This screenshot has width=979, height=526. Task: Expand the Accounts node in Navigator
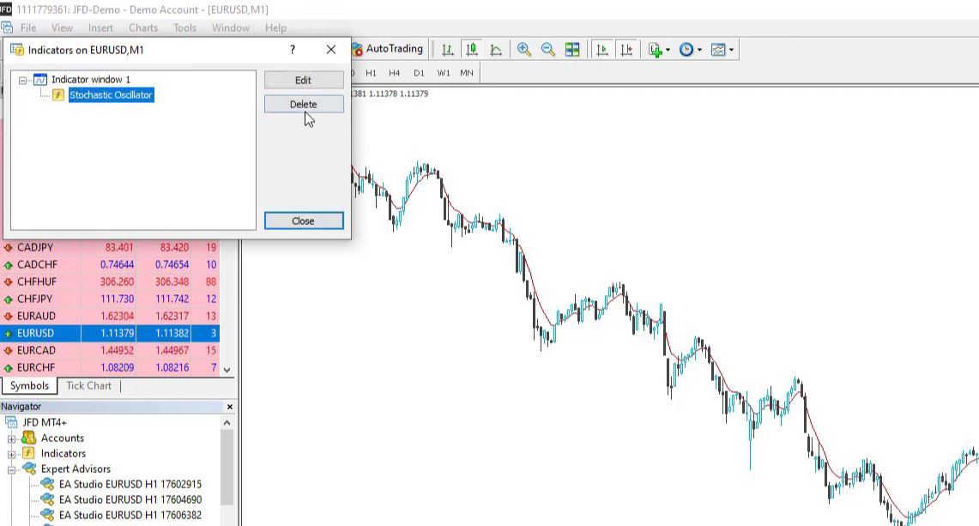click(x=9, y=438)
